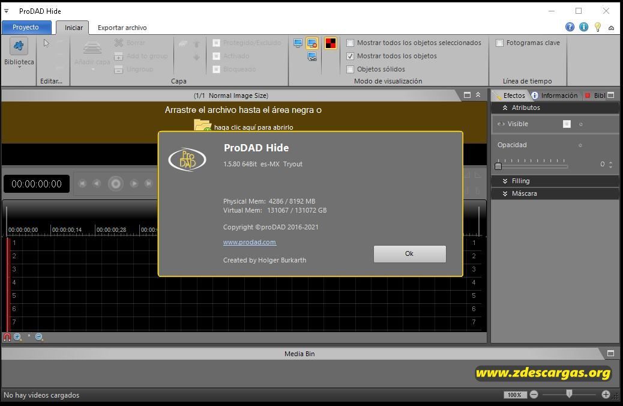This screenshot has height=406, width=623.
Task: Expand the Filling section
Action: [x=505, y=181]
